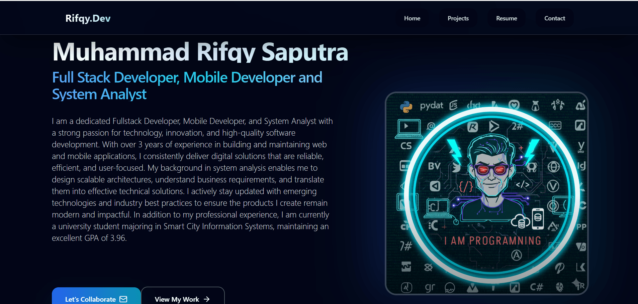Navigate to the Contact section
The image size is (638, 304).
pos(554,18)
